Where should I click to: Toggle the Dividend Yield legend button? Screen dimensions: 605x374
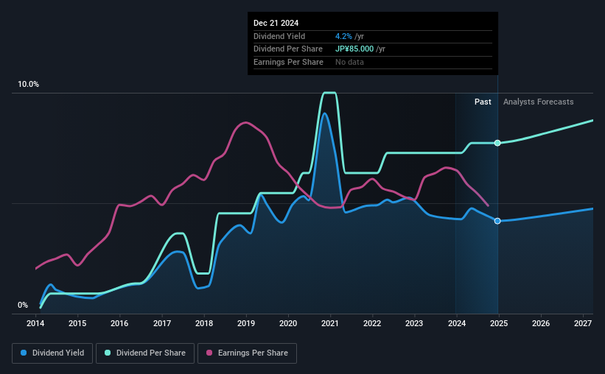click(x=52, y=353)
